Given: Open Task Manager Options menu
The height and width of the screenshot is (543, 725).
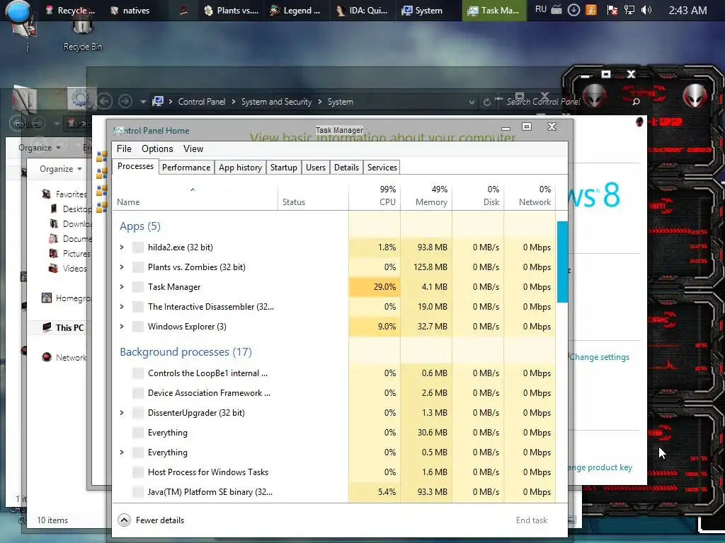Looking at the screenshot, I should [x=157, y=148].
